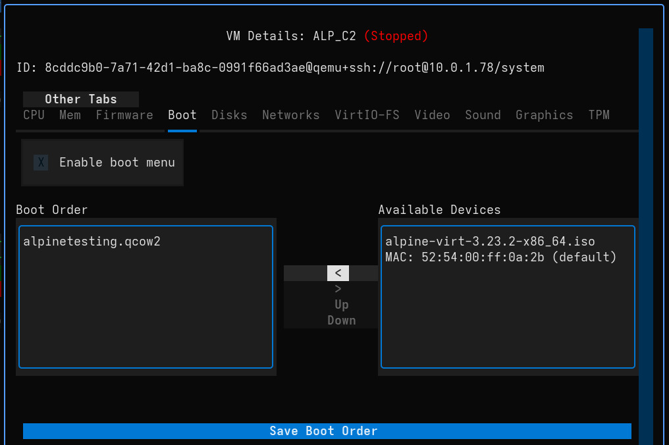The image size is (669, 445).
Task: Select the Boot tab
Action: (182, 115)
